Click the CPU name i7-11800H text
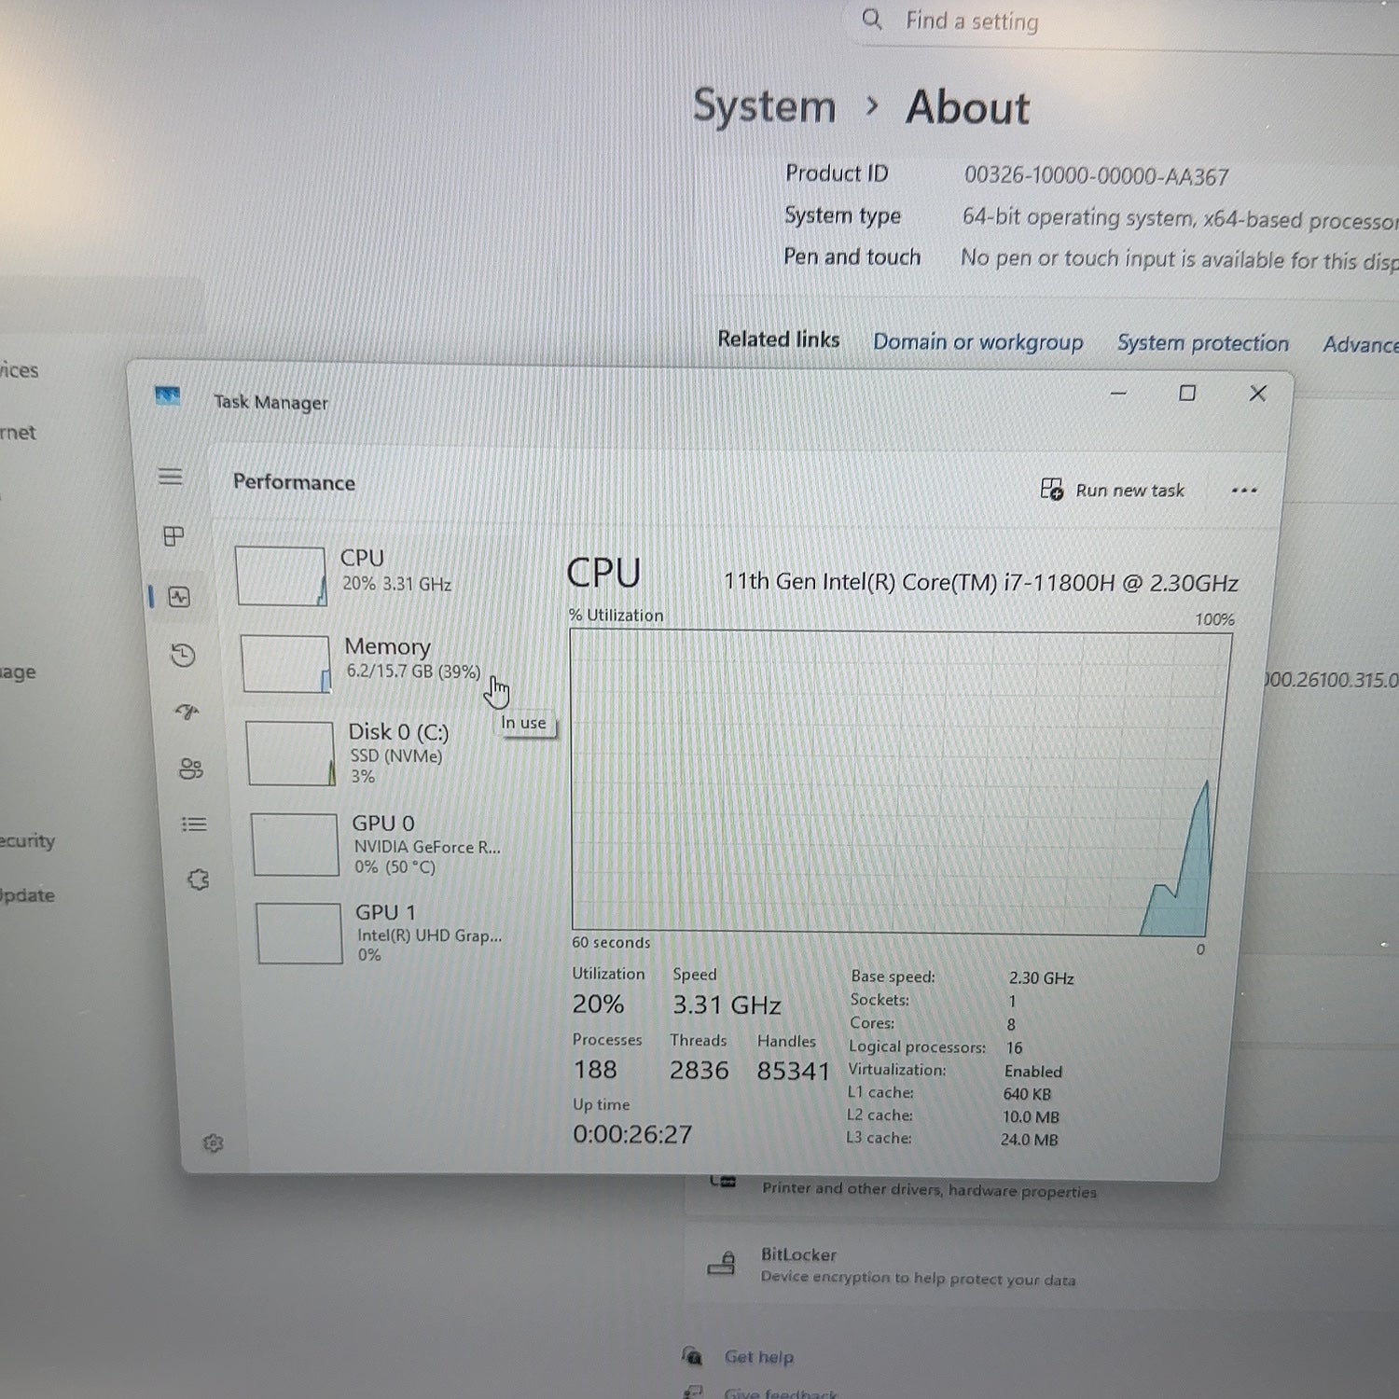 point(981,582)
